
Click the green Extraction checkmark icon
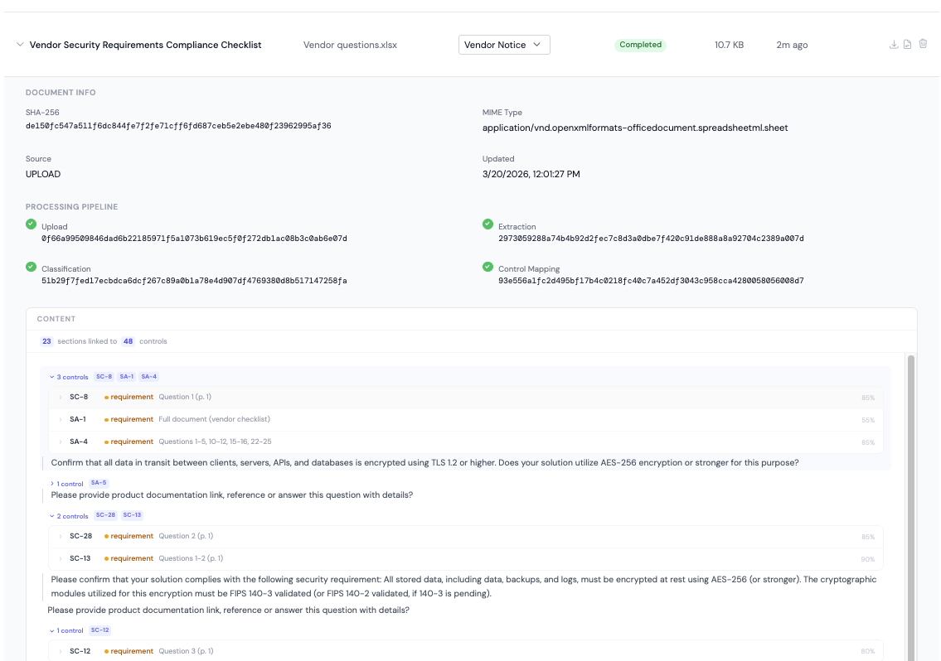(x=487, y=224)
